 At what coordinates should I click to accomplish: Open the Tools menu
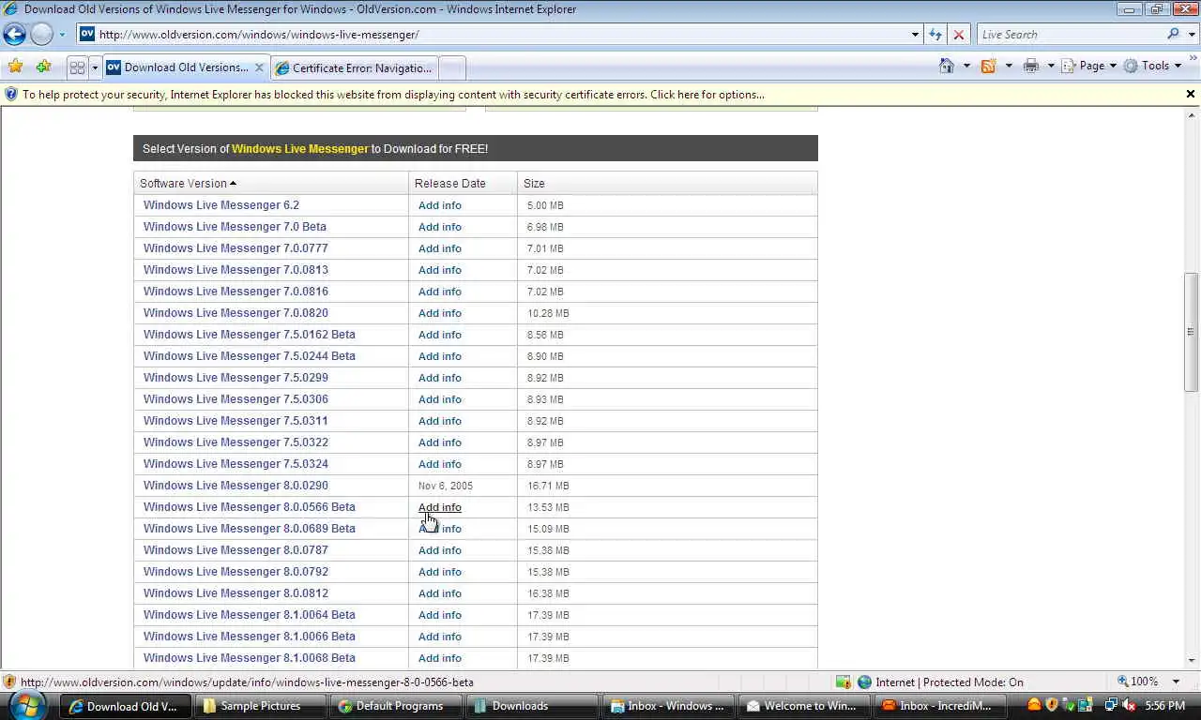click(x=1153, y=66)
